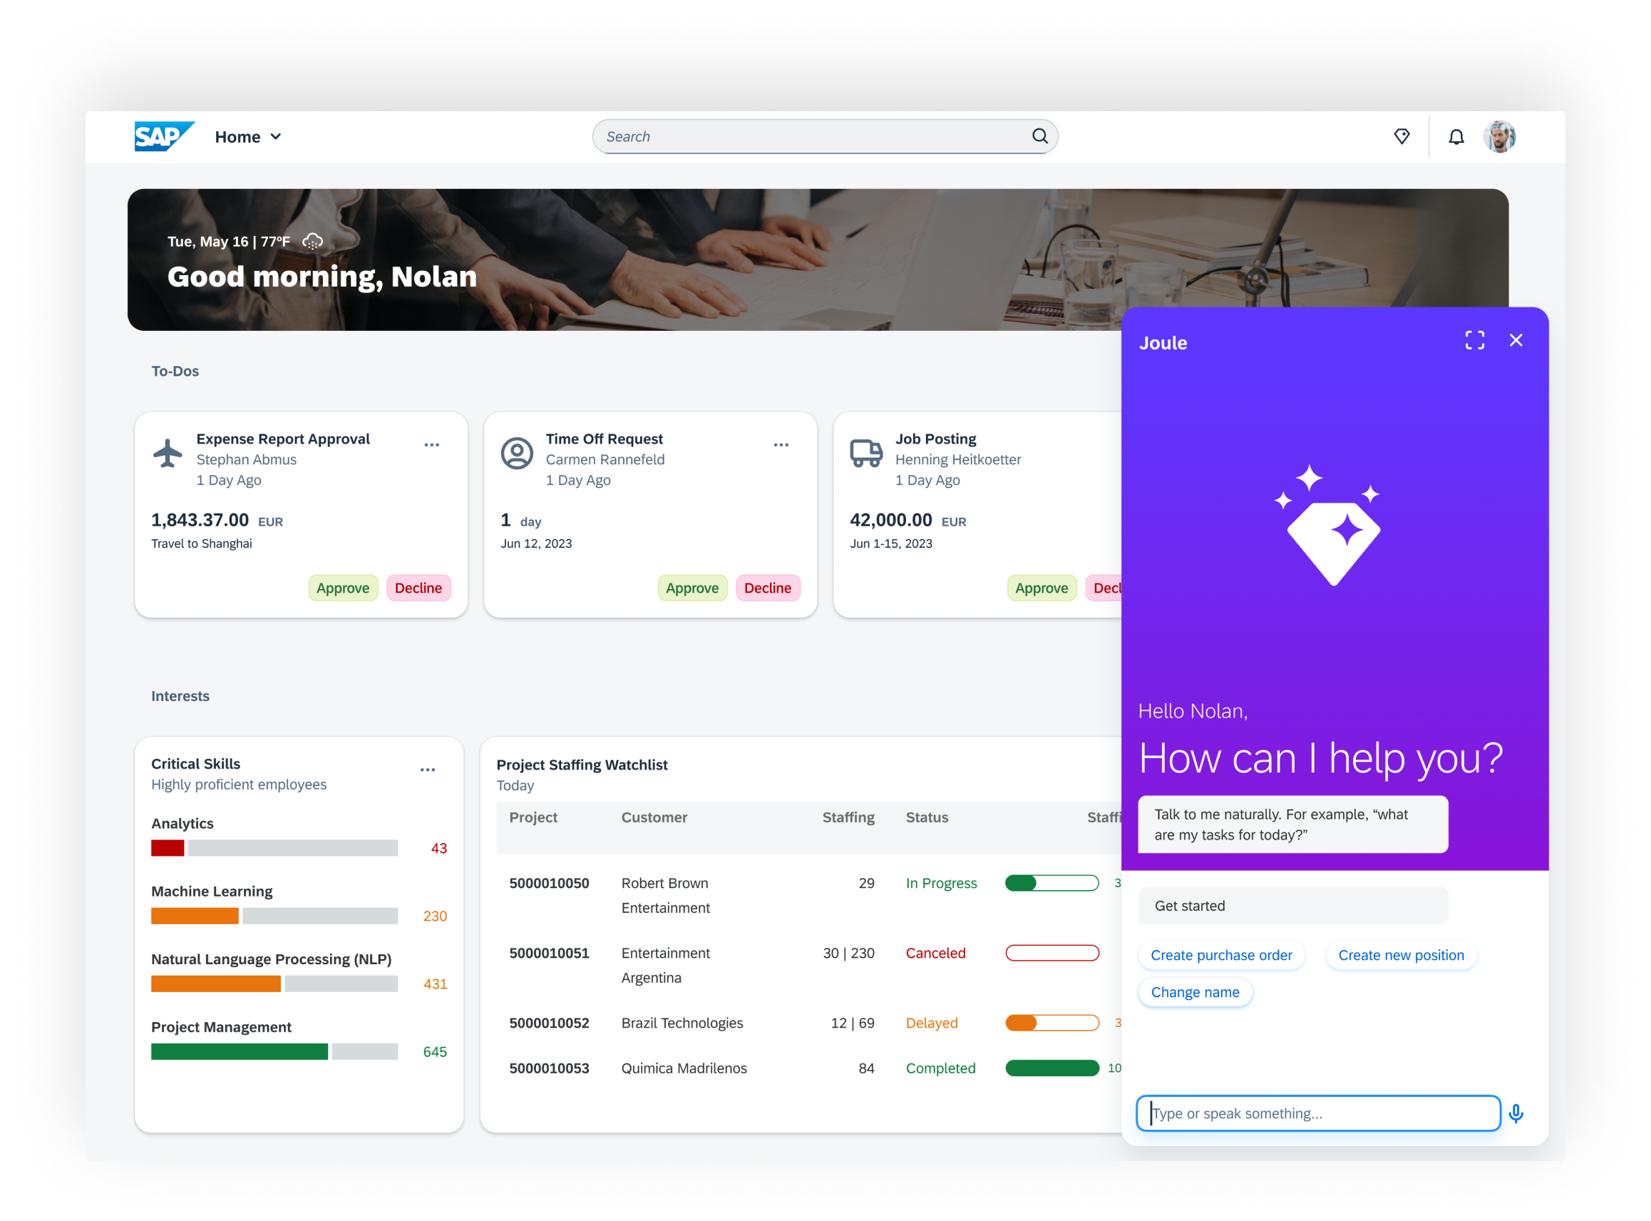Activate the microphone voice input
Screen dimensions: 1651x1221
1516,1113
